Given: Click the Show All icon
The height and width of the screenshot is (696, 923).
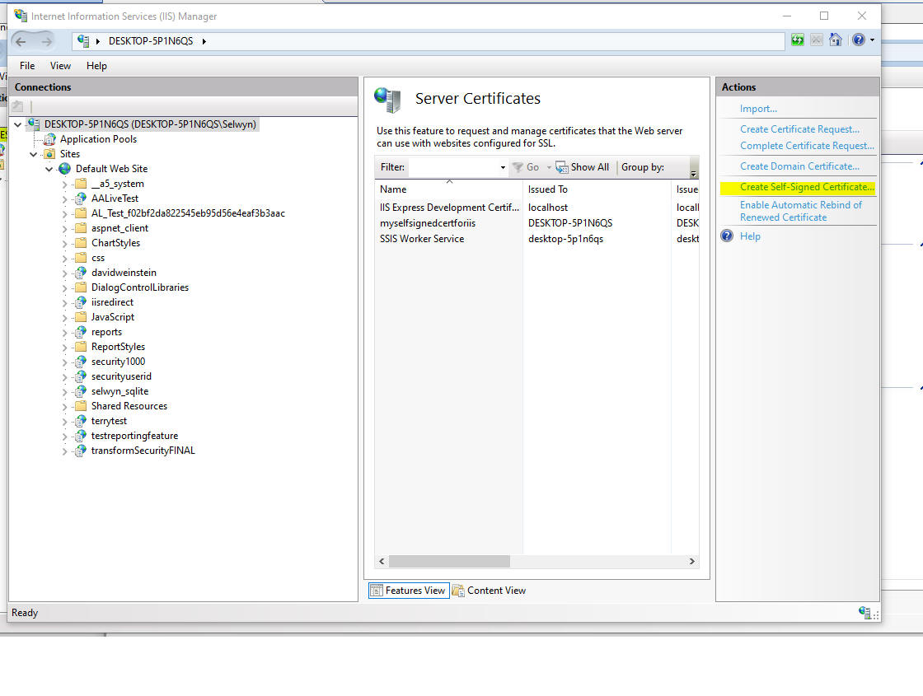Looking at the screenshot, I should coord(561,167).
